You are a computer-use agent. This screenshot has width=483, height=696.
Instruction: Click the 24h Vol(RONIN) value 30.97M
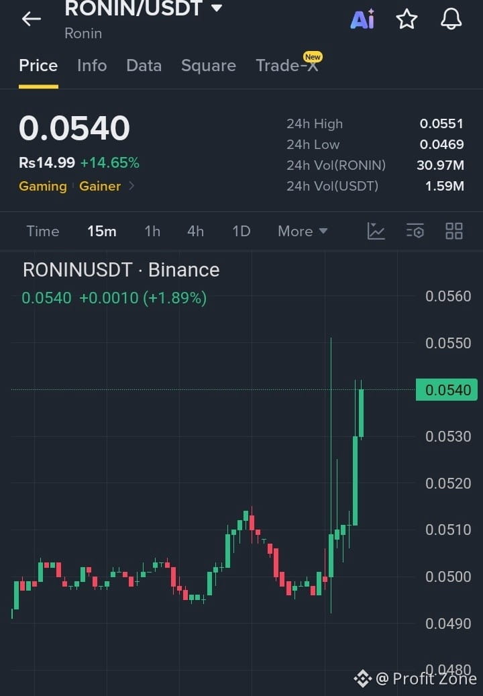pyautogui.click(x=440, y=165)
